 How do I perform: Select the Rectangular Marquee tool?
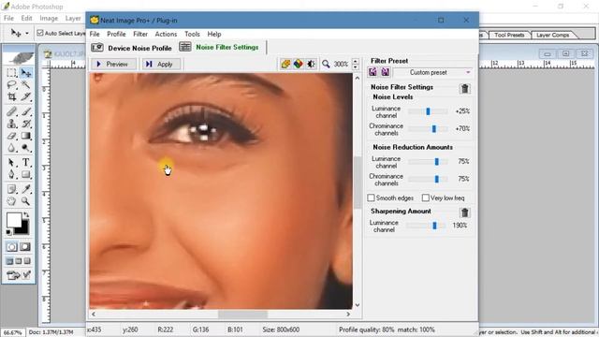(x=11, y=73)
